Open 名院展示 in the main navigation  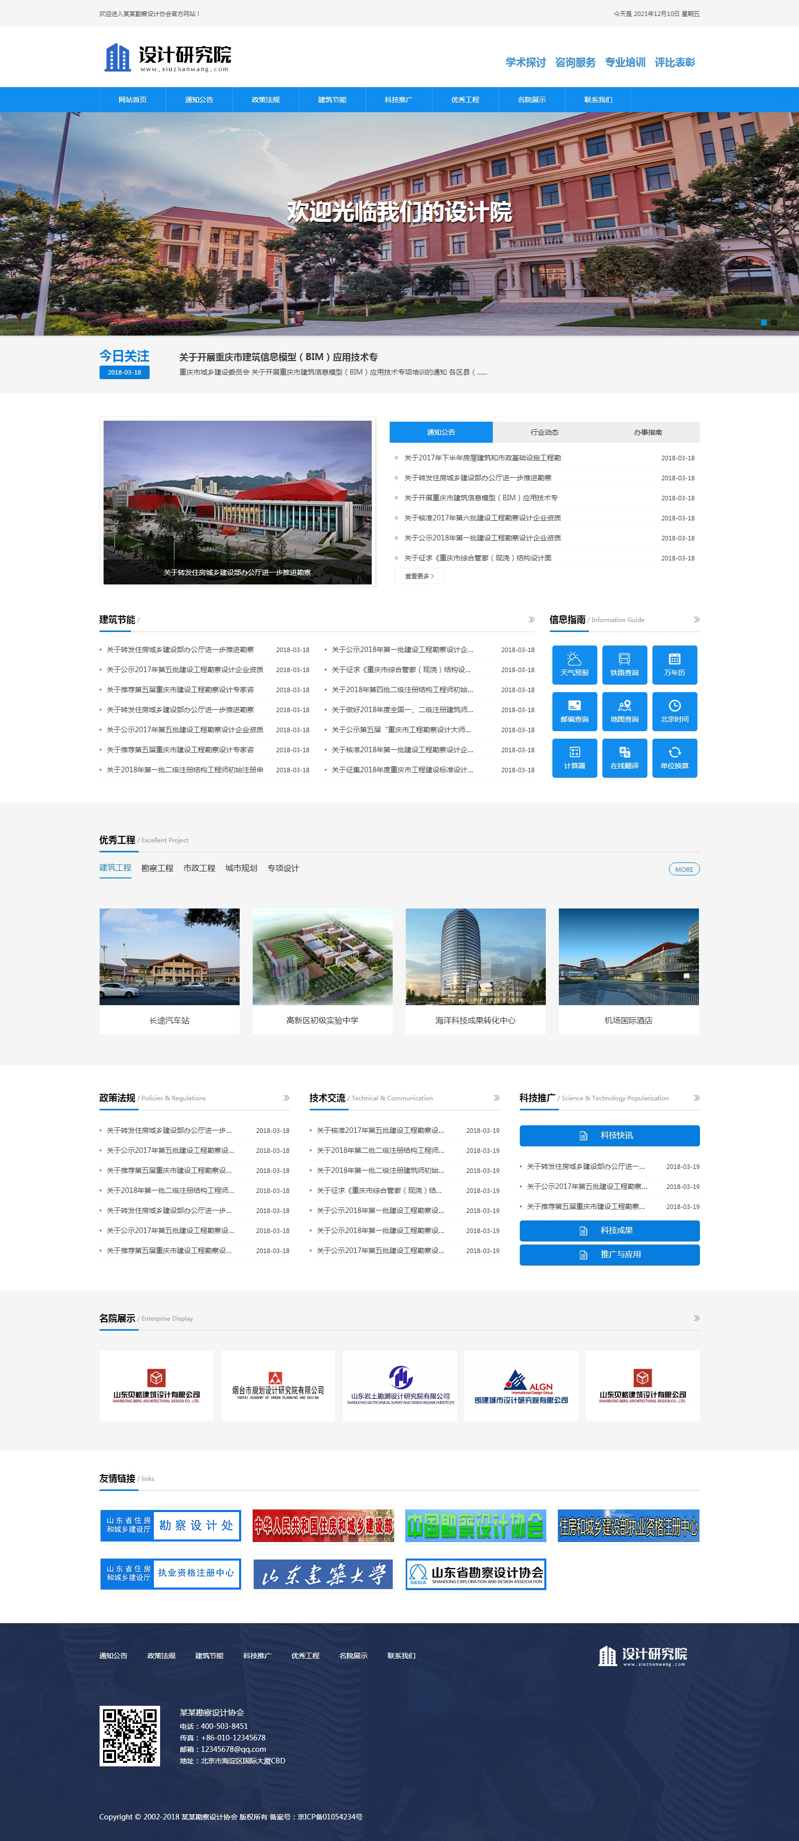pos(532,99)
